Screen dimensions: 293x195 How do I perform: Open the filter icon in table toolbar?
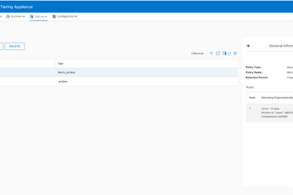click(211, 53)
